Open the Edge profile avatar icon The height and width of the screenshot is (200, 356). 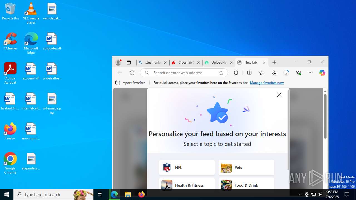[118, 62]
